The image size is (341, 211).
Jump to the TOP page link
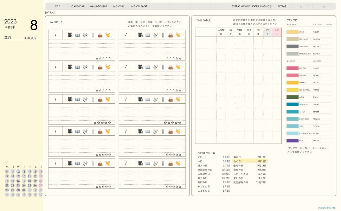pos(58,6)
